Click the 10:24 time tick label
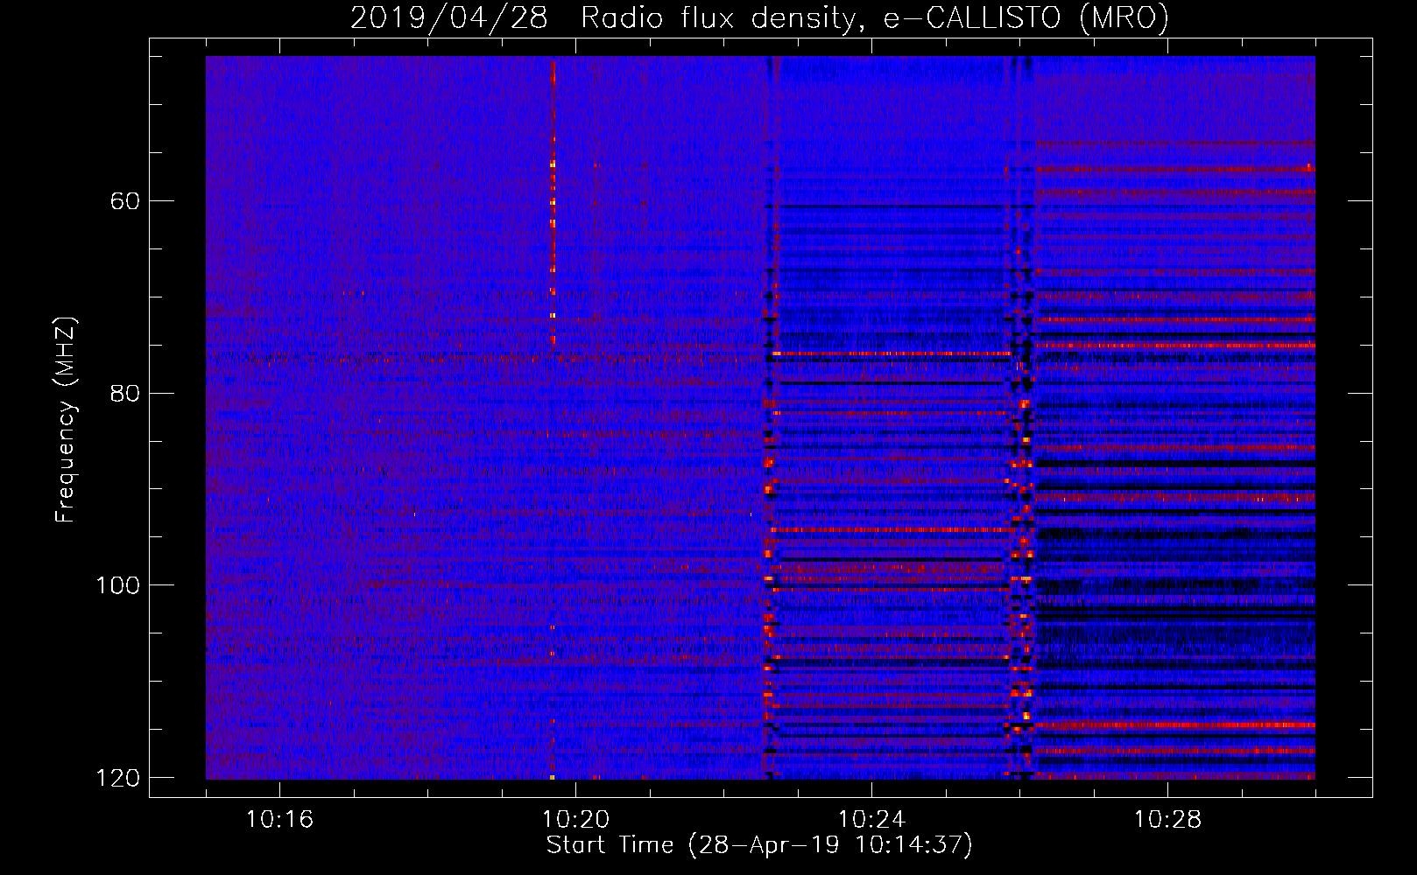Image resolution: width=1417 pixels, height=875 pixels. 871,820
